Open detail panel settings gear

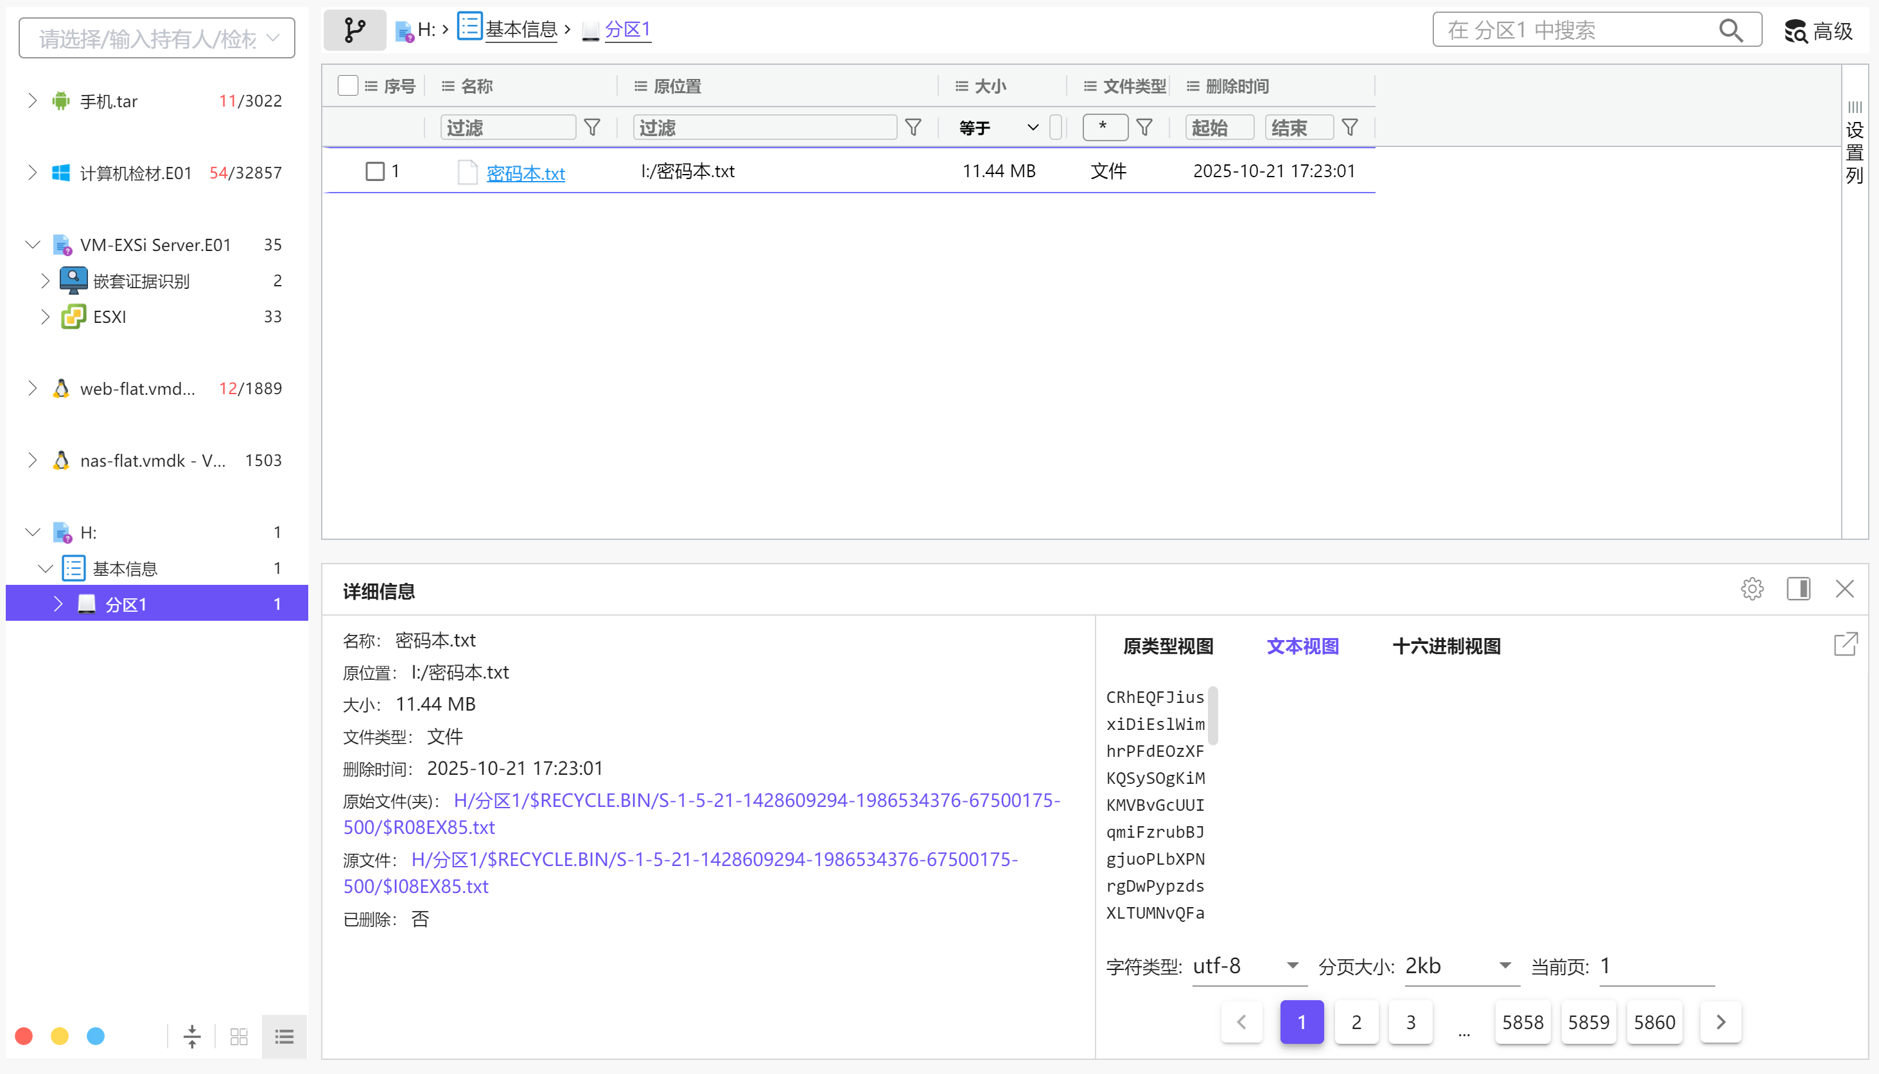[x=1752, y=589]
